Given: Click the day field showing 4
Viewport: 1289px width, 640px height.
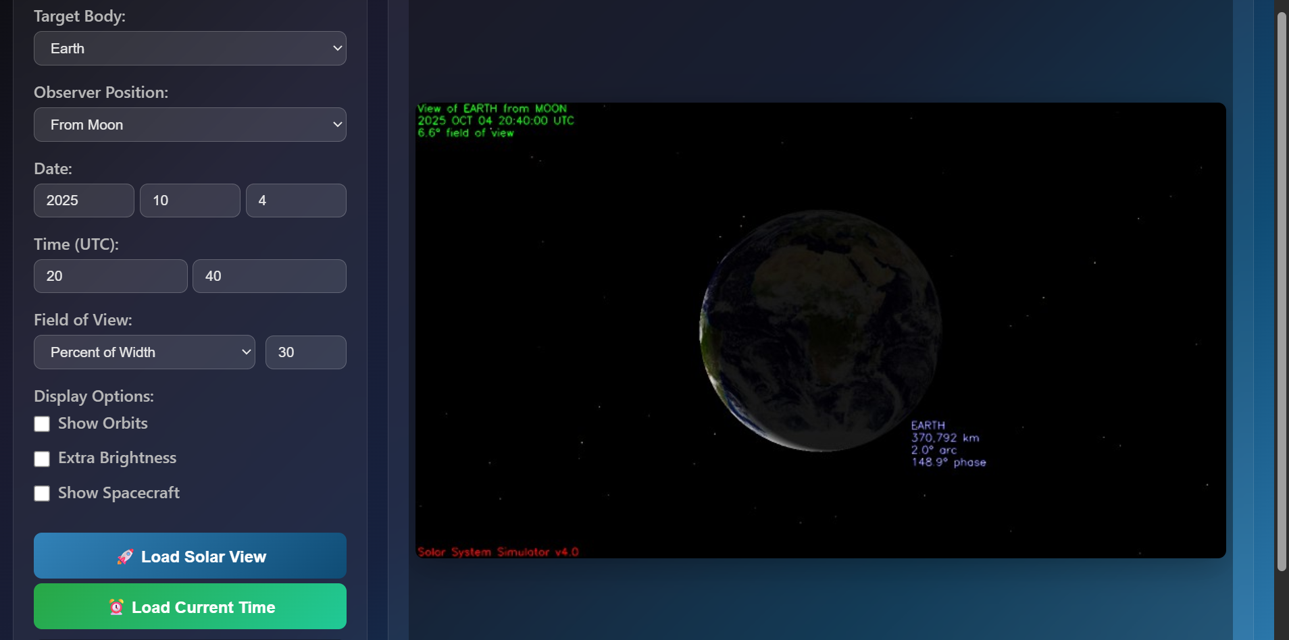Looking at the screenshot, I should click(296, 200).
